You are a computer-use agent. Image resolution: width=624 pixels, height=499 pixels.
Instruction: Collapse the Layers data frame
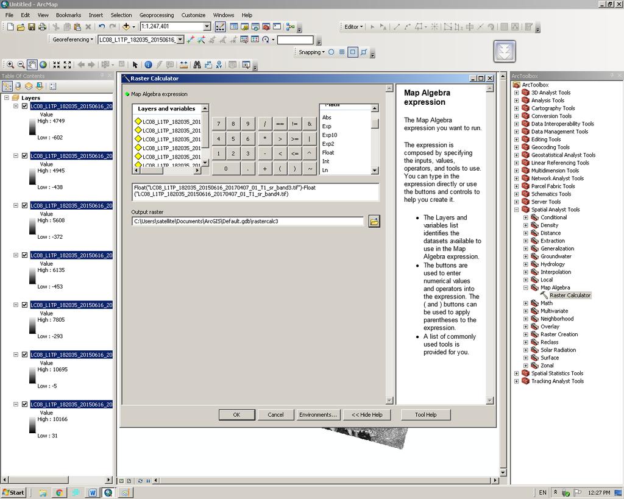coord(6,98)
